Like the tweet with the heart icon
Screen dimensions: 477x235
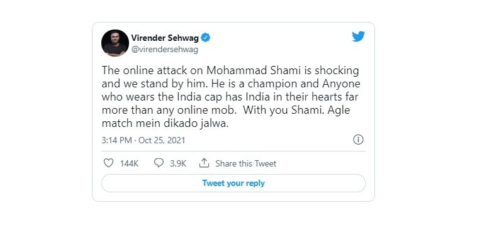coord(109,163)
